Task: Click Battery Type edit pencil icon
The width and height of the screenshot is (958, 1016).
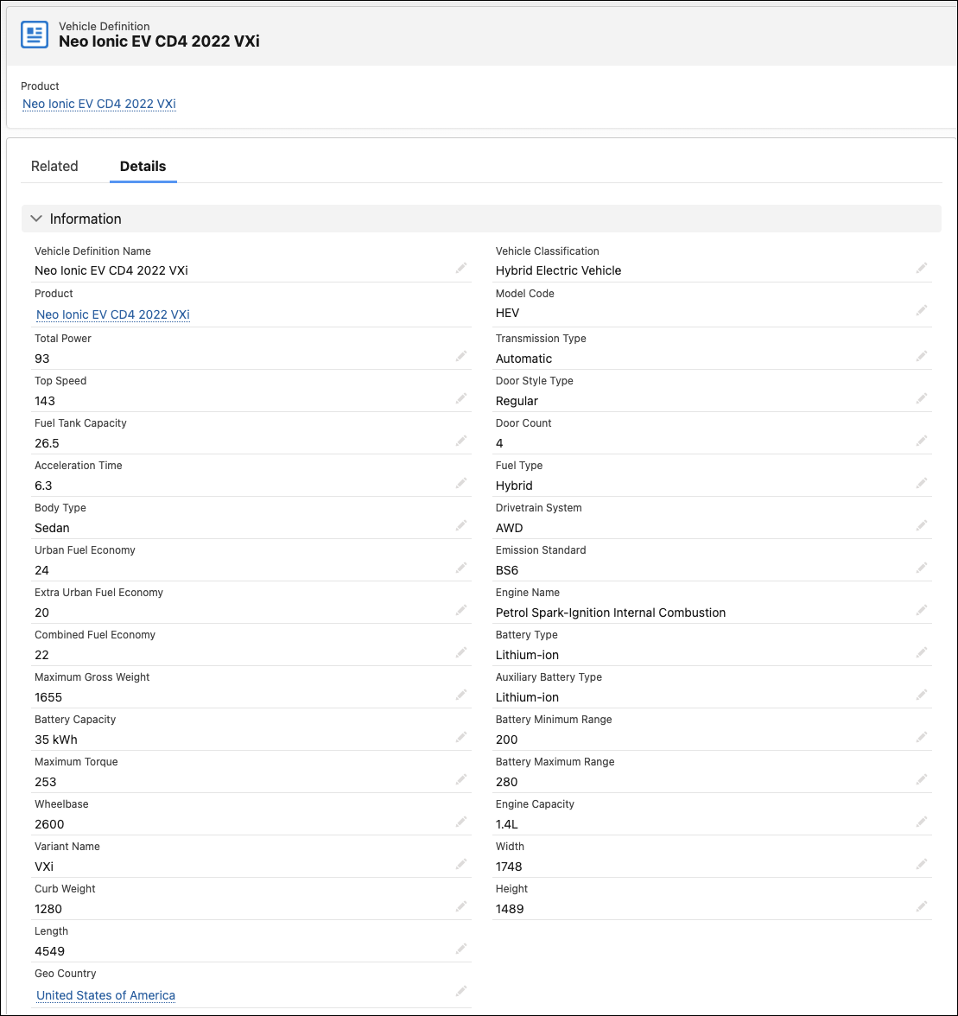Action: tap(922, 651)
